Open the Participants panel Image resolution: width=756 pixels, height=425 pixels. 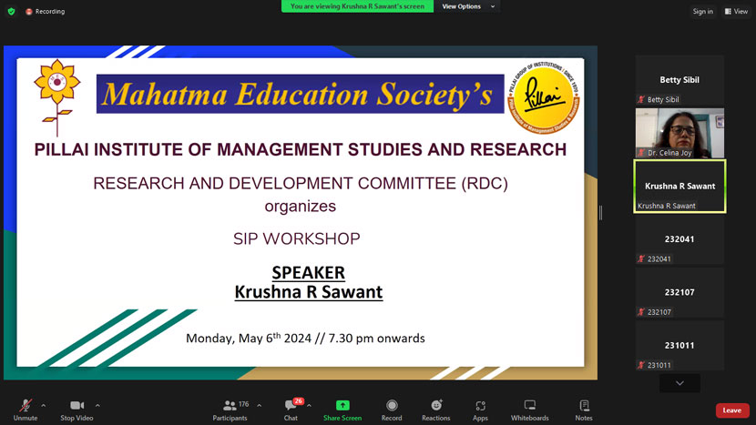(230, 409)
